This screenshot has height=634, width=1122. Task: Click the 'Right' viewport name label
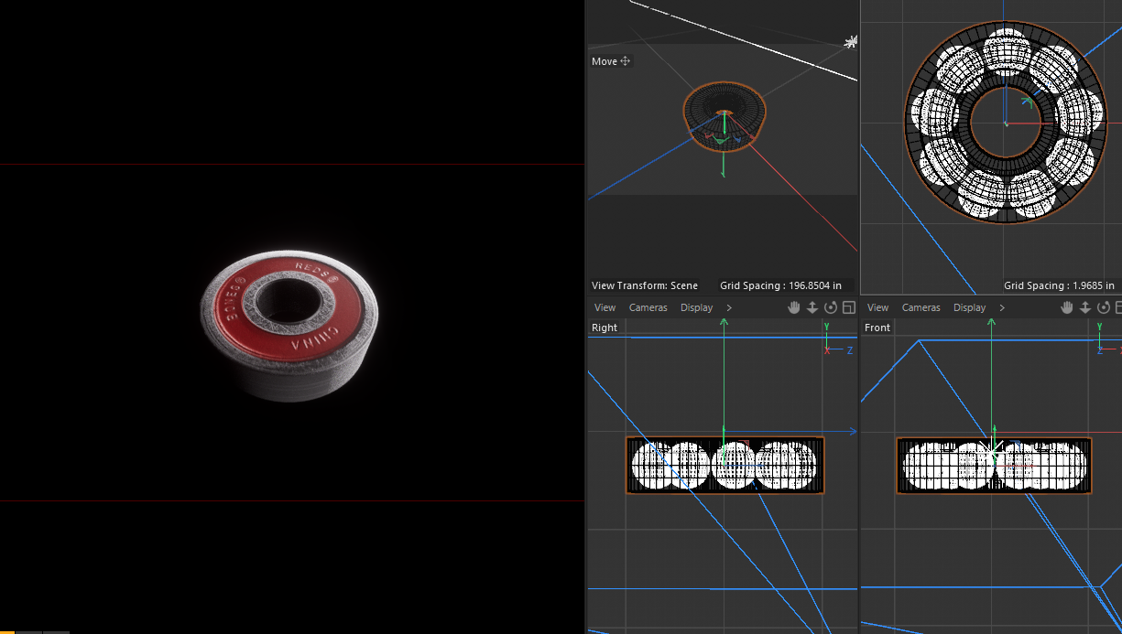pyautogui.click(x=605, y=328)
